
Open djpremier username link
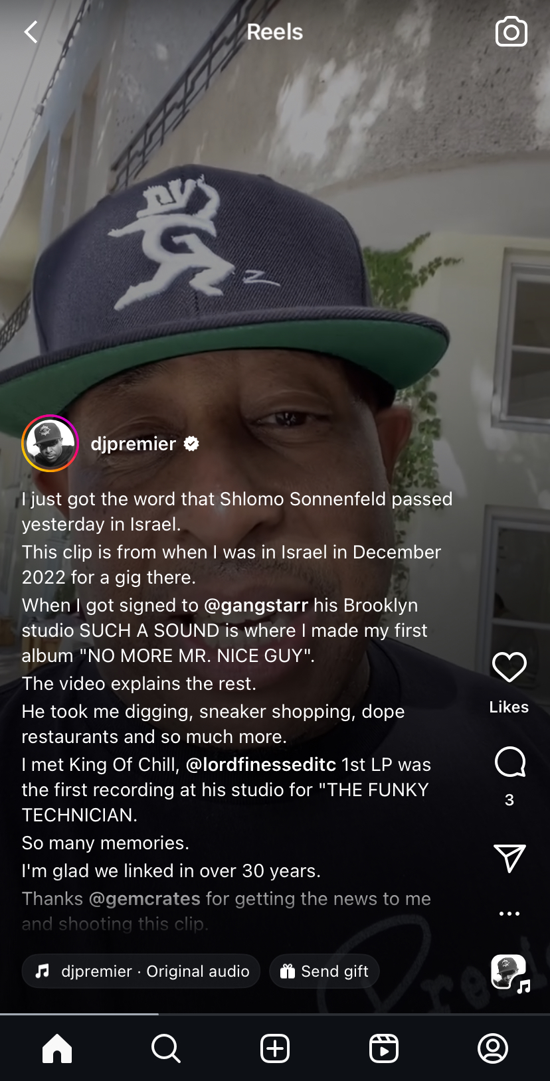tap(134, 444)
